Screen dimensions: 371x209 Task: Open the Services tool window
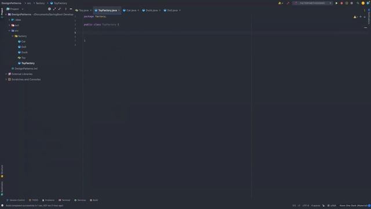[x=80, y=200]
